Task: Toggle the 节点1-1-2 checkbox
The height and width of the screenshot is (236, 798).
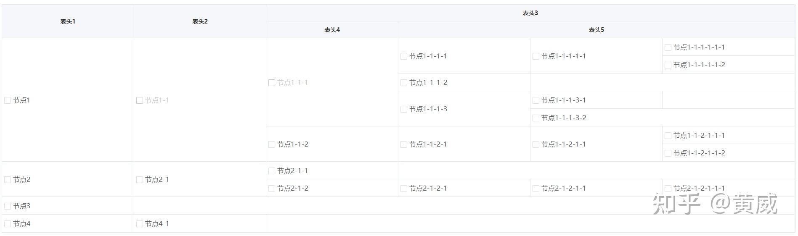Action: (x=272, y=144)
